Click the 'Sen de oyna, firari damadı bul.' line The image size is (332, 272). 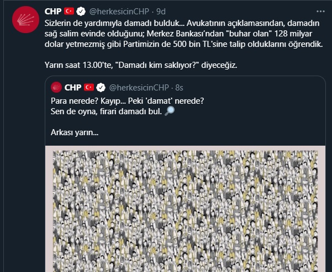pos(106,111)
